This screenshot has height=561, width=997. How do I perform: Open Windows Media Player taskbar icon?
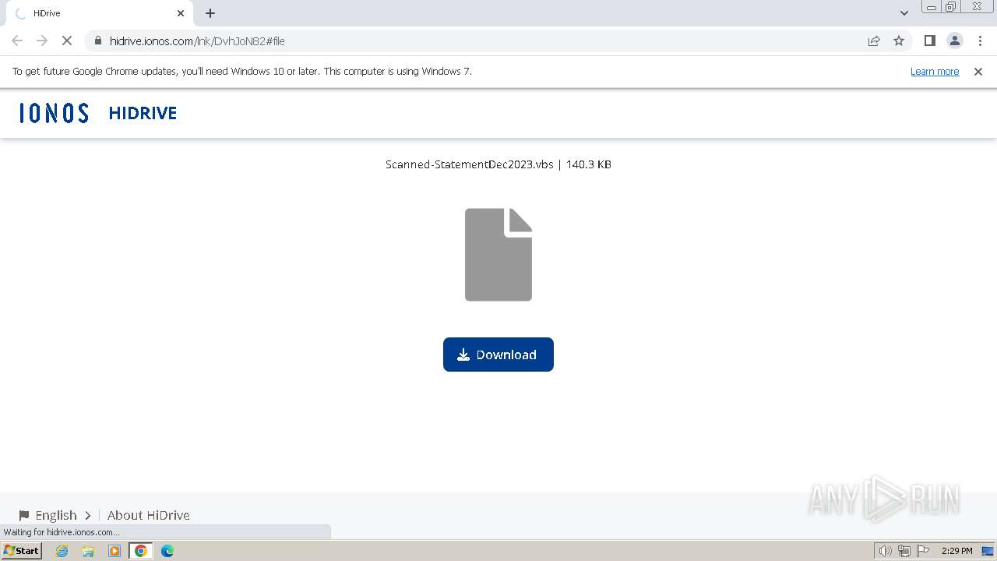pyautogui.click(x=114, y=551)
